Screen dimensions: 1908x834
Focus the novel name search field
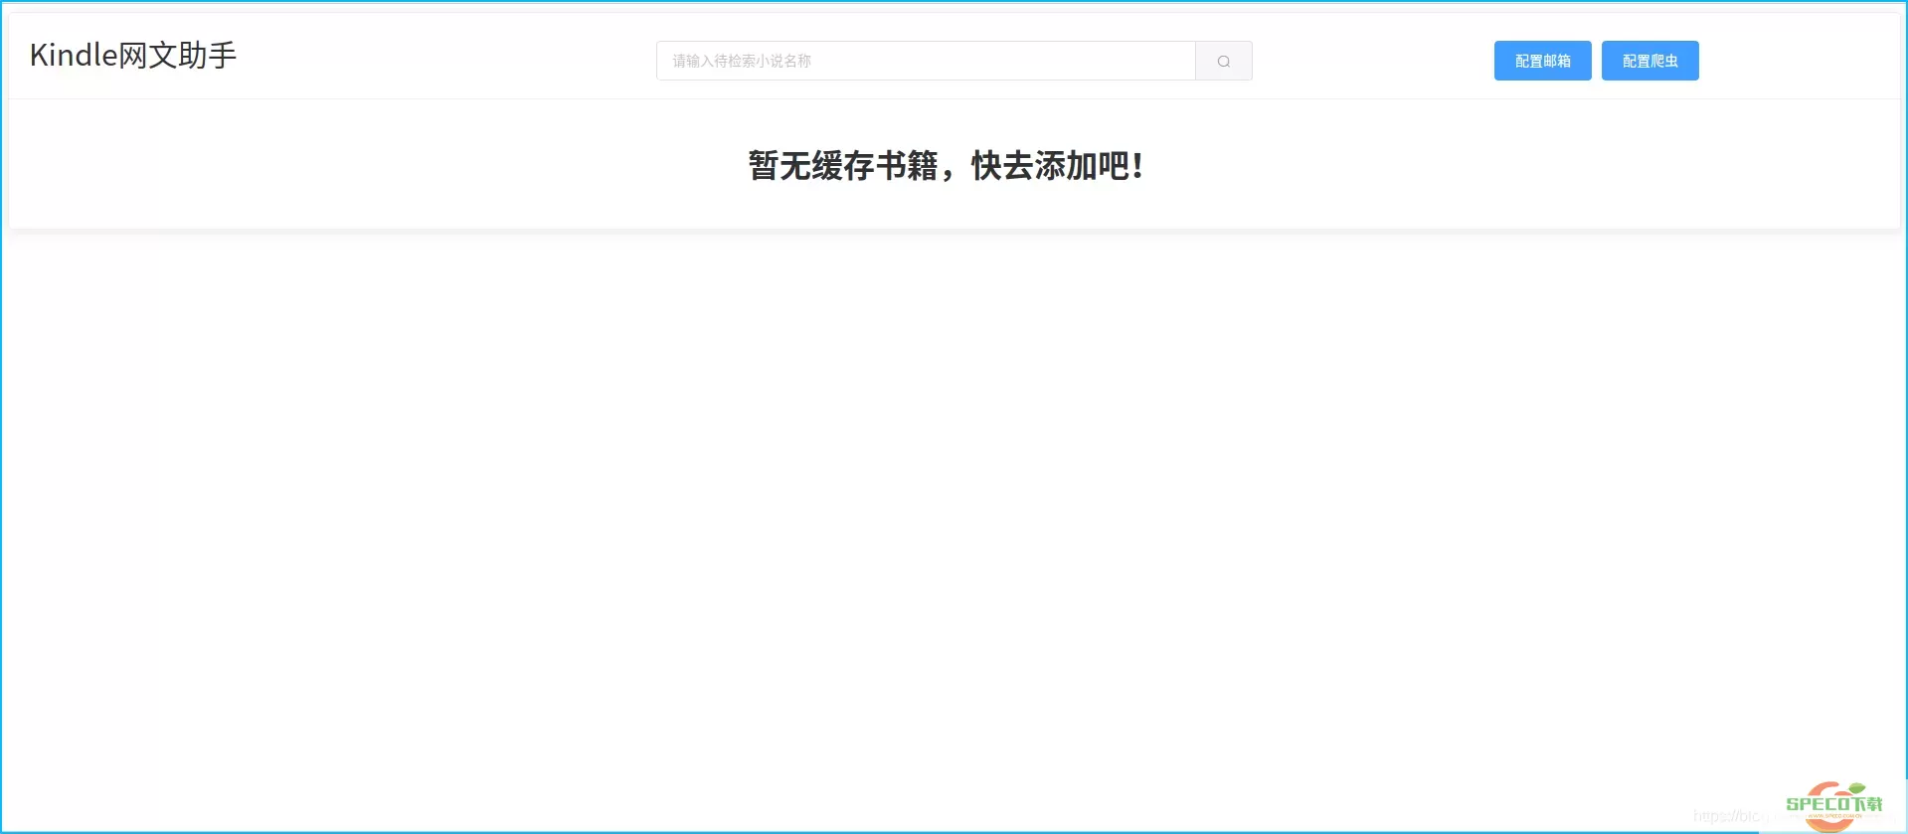[x=926, y=61]
